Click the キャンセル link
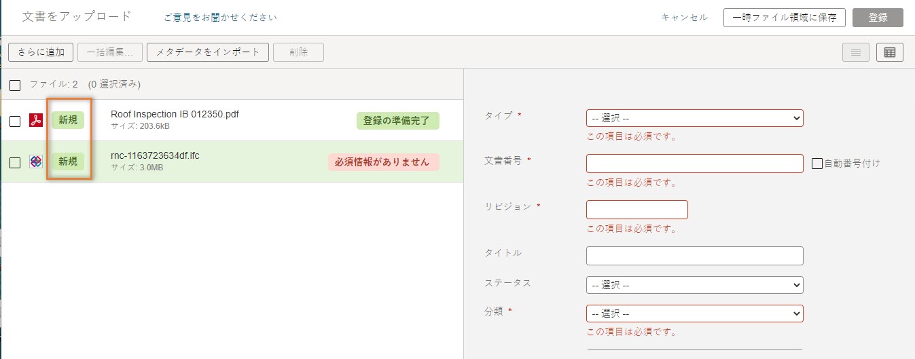Screen dimensions: 915x359 click(x=684, y=18)
